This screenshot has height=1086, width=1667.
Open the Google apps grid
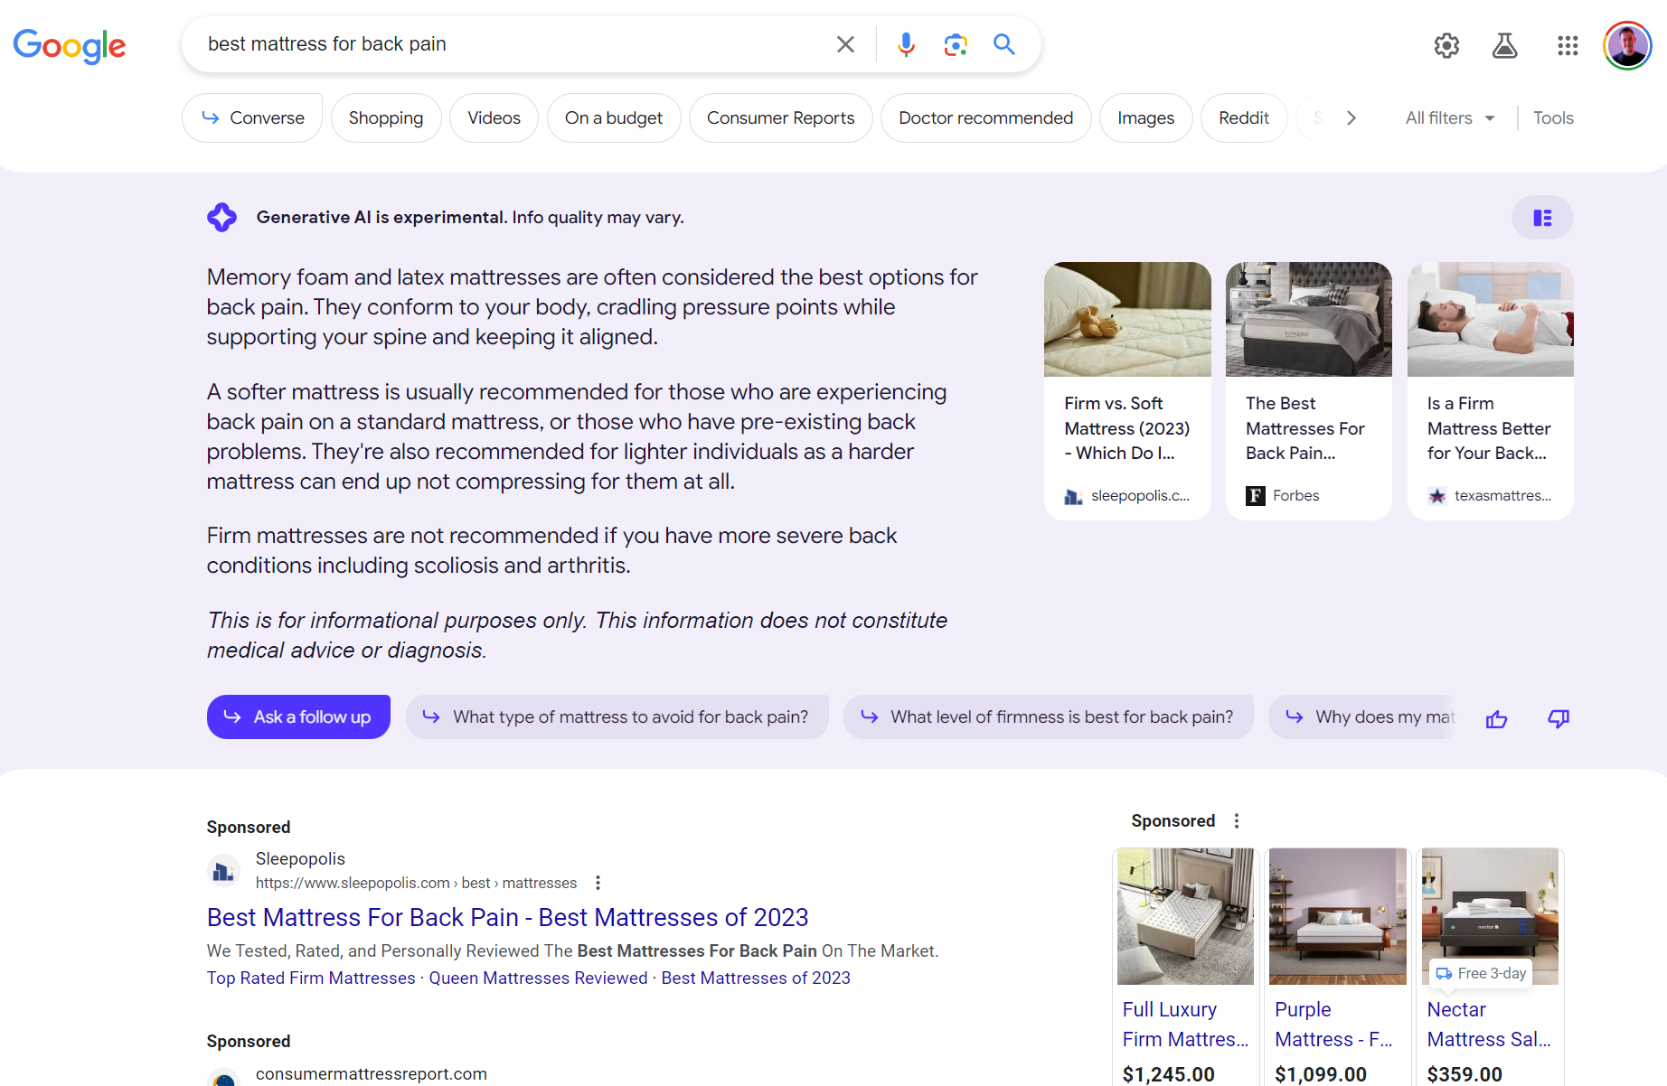point(1568,45)
